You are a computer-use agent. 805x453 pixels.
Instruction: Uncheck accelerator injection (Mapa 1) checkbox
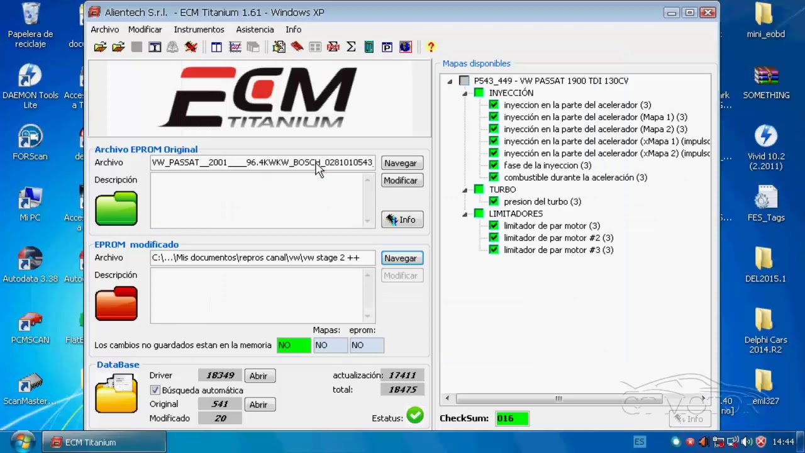[x=494, y=117]
